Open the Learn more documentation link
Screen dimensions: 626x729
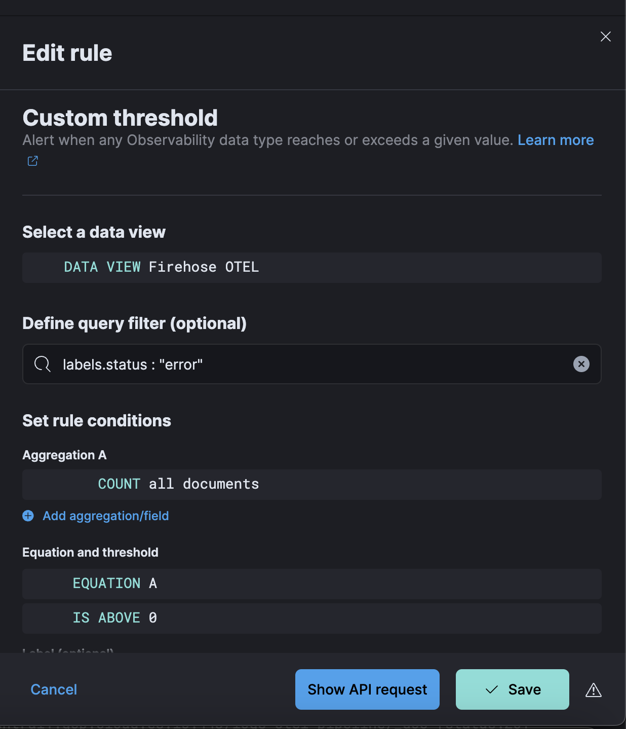pyautogui.click(x=555, y=140)
